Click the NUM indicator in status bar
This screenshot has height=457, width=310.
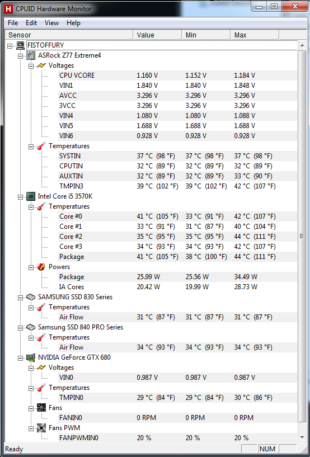(267, 449)
